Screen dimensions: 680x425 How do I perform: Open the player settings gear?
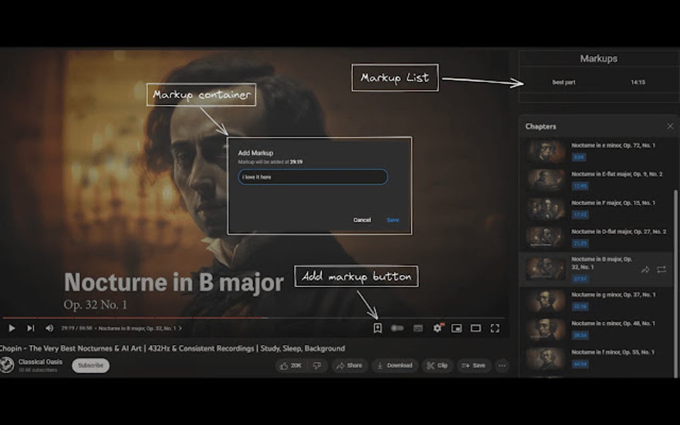click(437, 328)
